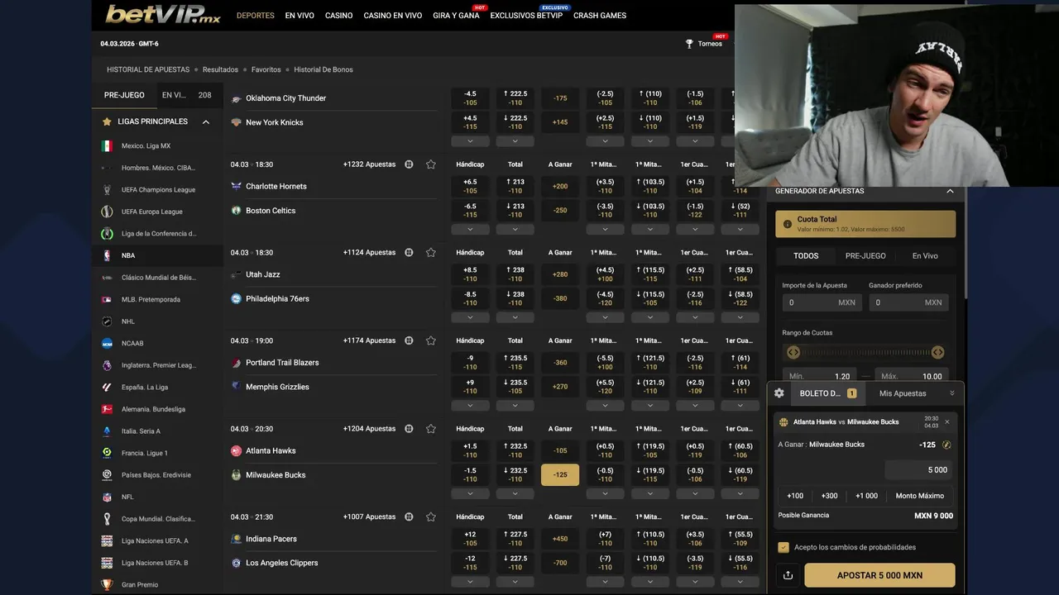Adjust the maximum odds range slider handle
This screenshot has width=1059, height=595.
click(937, 352)
